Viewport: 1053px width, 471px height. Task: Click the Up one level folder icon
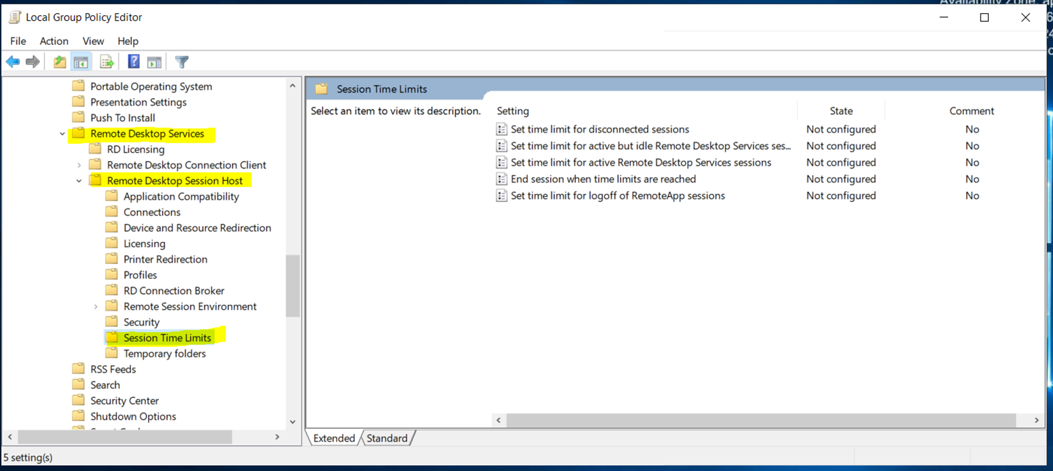[59, 62]
